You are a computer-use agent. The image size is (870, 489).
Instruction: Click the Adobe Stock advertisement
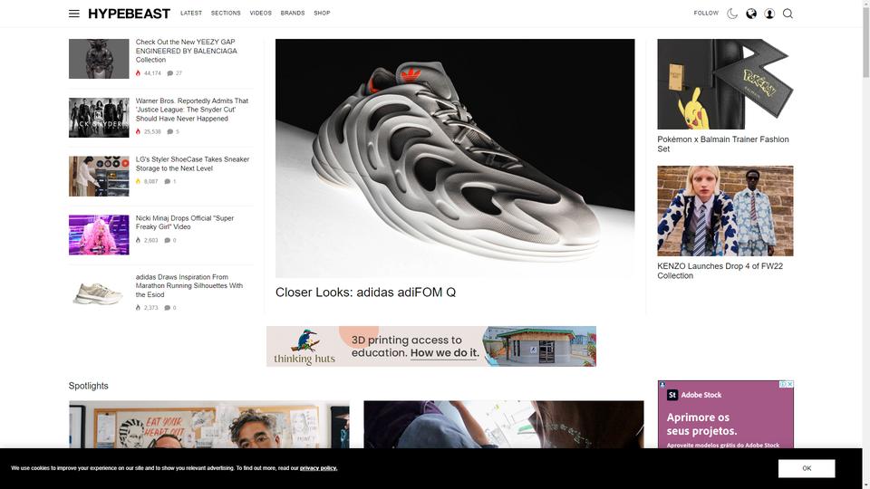[x=725, y=416]
